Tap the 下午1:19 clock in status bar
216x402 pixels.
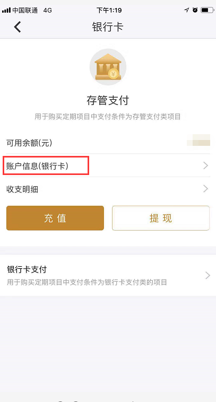[109, 10]
